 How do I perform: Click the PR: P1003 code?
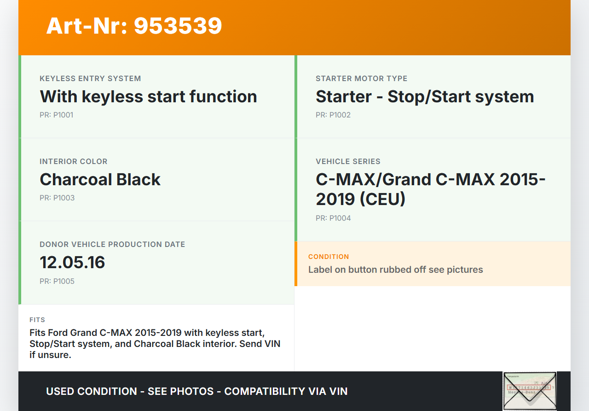57,198
